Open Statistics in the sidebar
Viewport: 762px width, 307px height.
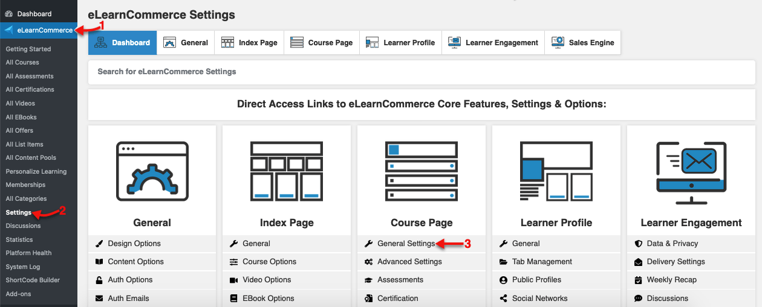tap(19, 239)
